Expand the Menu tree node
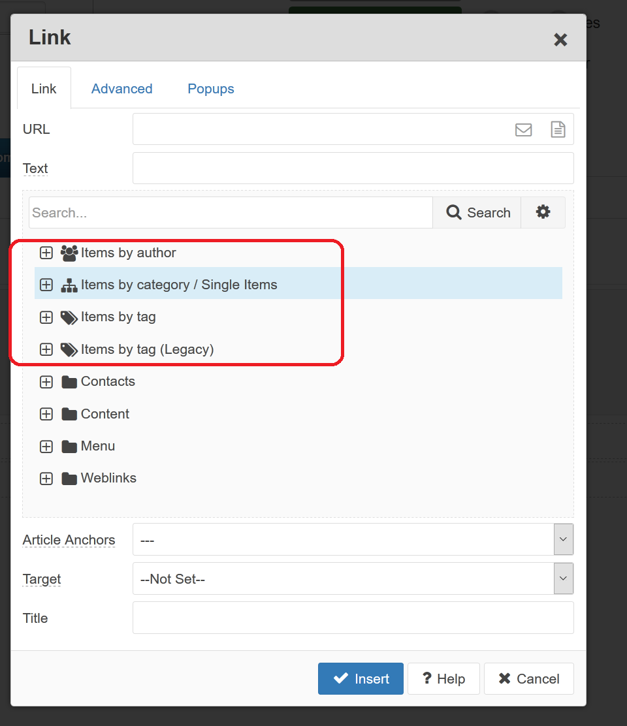The width and height of the screenshot is (627, 726). point(46,447)
